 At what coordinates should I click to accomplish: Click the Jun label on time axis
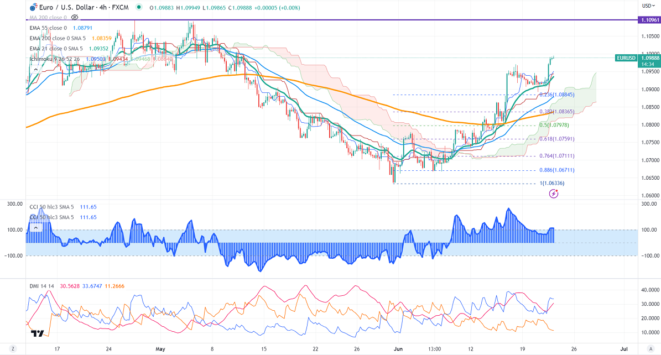coord(398,349)
